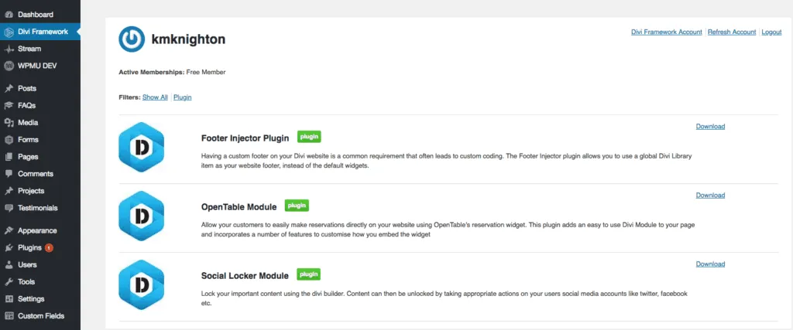Click the Projects pin icon
This screenshot has height=330, width=793.
(9, 191)
